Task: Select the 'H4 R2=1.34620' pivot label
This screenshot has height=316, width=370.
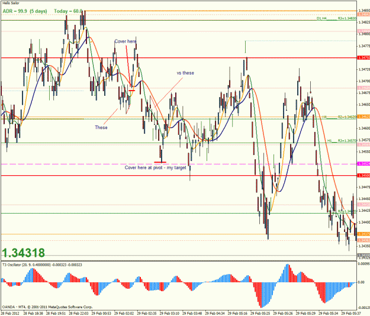Action: tap(339, 117)
